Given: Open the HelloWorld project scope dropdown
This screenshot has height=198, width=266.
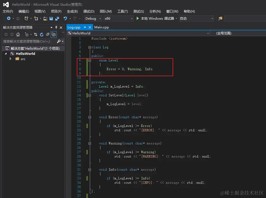Looking at the screenshot, I should coord(208,33).
